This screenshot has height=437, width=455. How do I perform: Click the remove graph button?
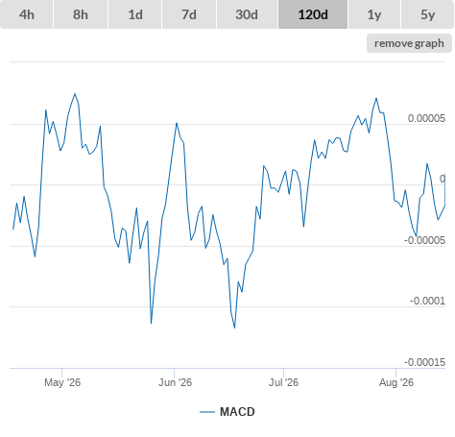pyautogui.click(x=409, y=43)
